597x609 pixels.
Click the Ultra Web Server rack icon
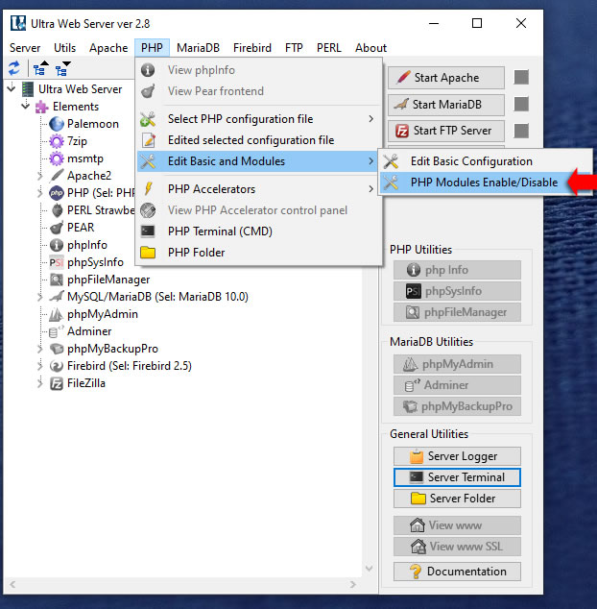coord(28,89)
